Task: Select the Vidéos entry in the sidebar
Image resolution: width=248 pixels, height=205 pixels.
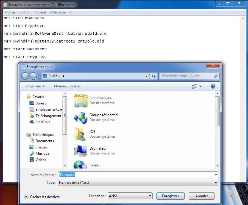Action: (x=41, y=160)
